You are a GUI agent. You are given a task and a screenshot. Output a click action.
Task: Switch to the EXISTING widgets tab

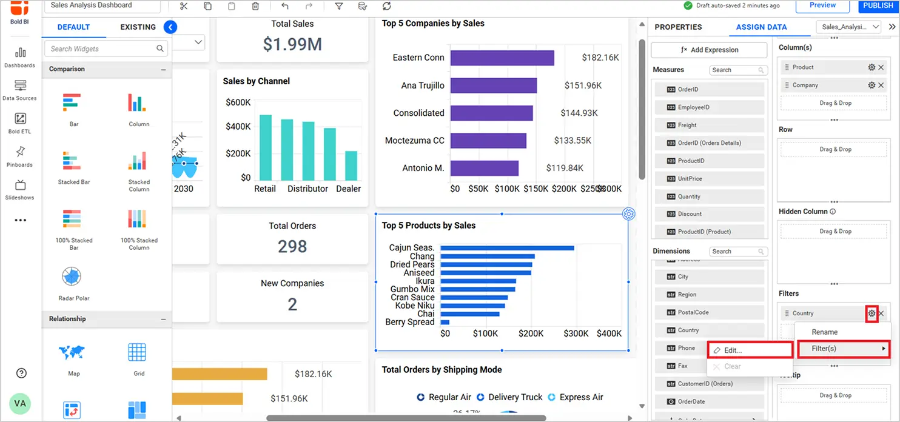tap(138, 27)
